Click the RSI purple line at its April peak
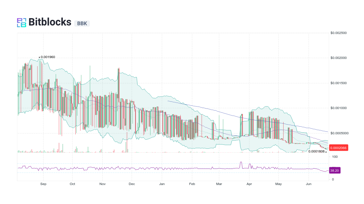The width and height of the screenshot is (364, 204). [241, 161]
